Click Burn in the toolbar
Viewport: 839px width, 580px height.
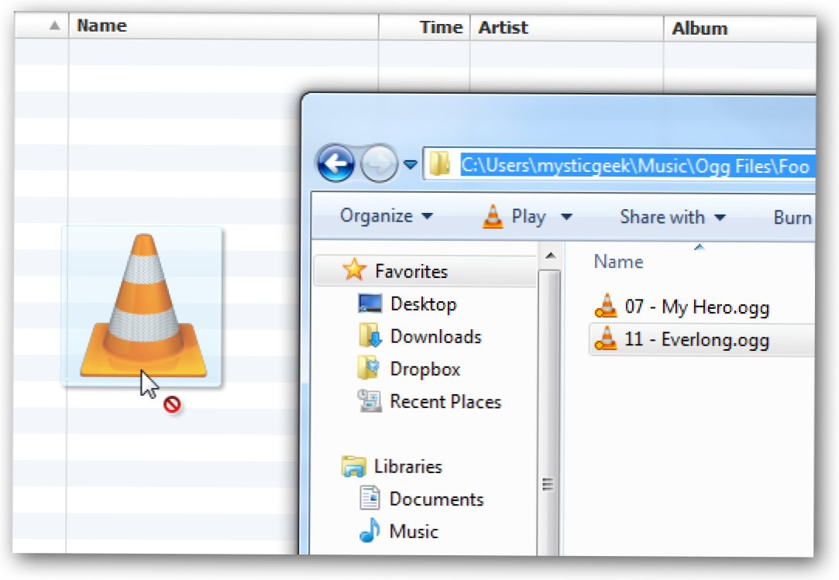pyautogui.click(x=792, y=218)
